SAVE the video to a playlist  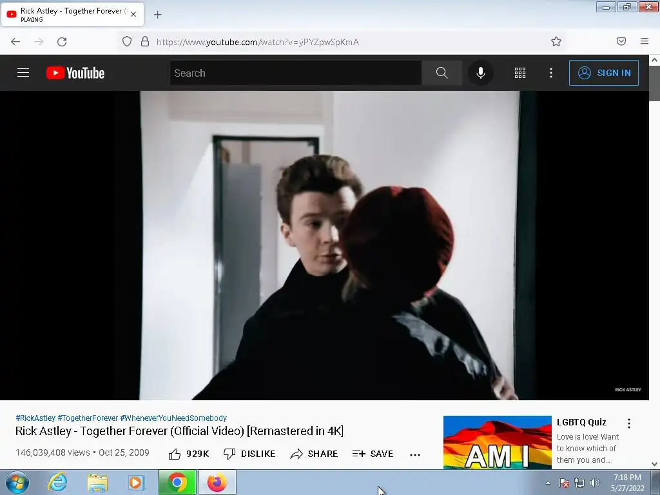point(373,454)
